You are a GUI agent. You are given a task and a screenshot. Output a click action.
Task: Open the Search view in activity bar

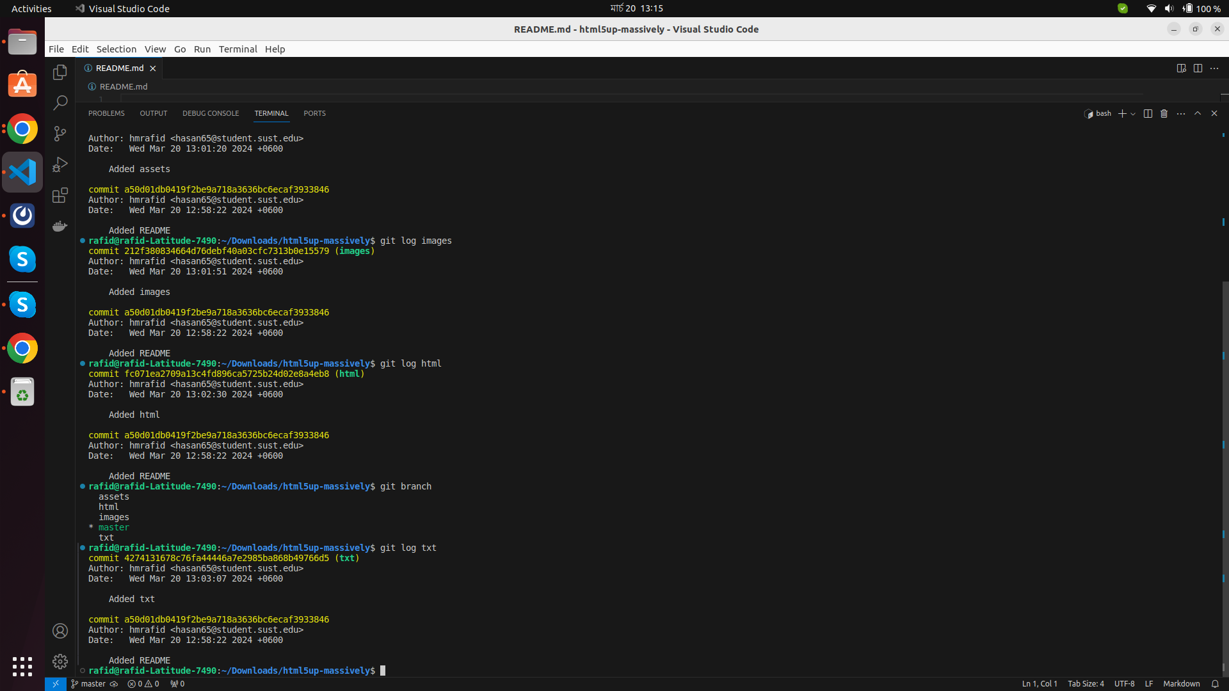60,102
